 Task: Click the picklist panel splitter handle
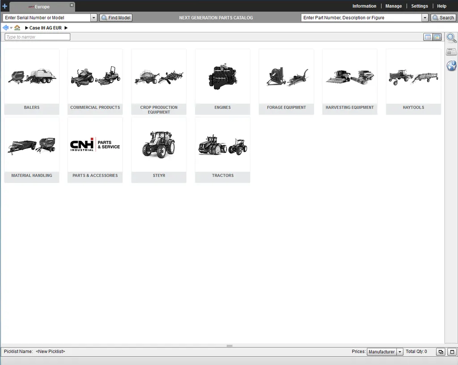229,346
